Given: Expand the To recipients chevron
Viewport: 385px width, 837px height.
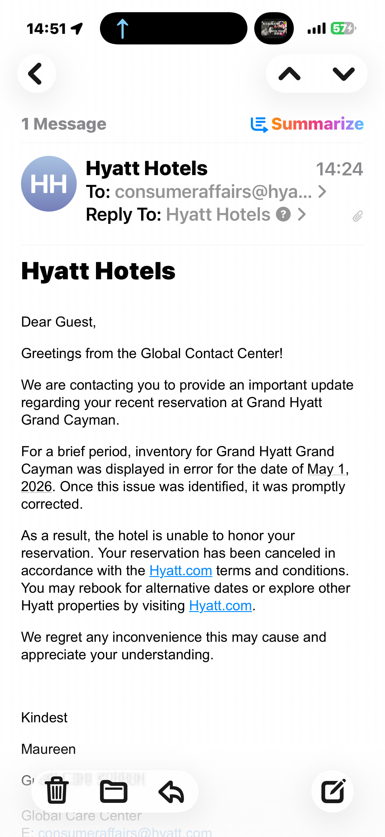Looking at the screenshot, I should pyautogui.click(x=322, y=192).
